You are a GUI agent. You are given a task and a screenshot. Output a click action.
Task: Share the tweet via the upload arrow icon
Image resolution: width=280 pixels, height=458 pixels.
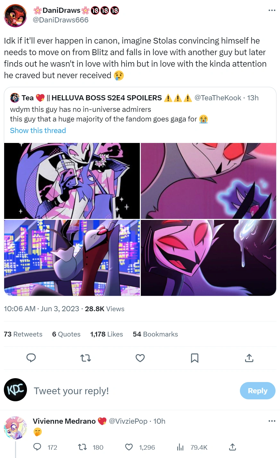(249, 358)
